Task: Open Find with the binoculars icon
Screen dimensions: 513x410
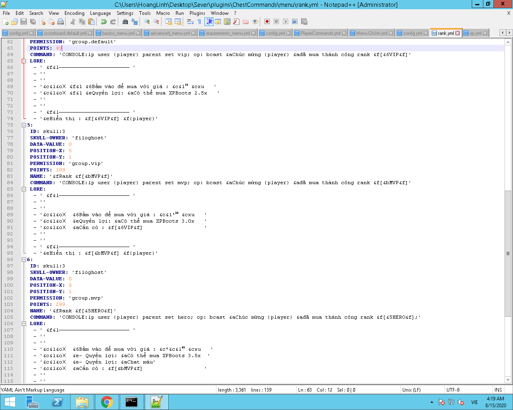Action: (125, 22)
